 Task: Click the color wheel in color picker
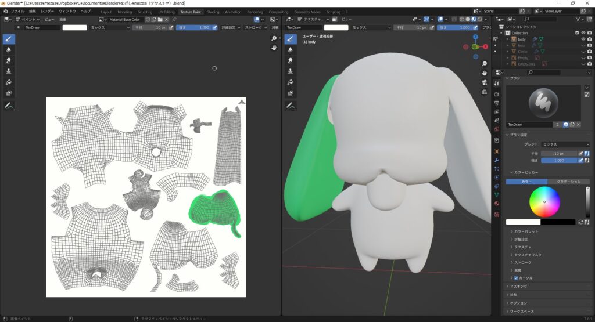tap(544, 202)
